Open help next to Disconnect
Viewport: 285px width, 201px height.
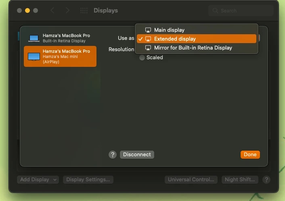[113, 155]
